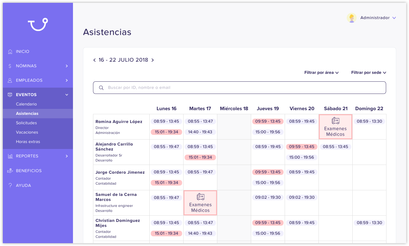Click the person icon for Empleados

10,80
